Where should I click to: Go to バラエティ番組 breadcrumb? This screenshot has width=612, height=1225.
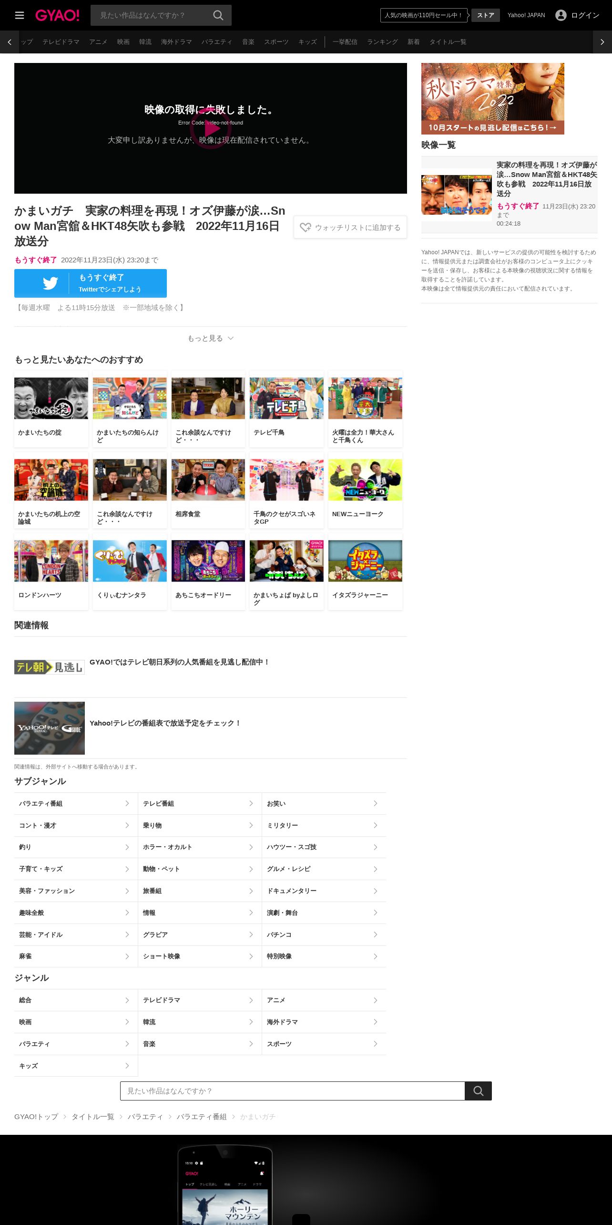[x=202, y=1117]
